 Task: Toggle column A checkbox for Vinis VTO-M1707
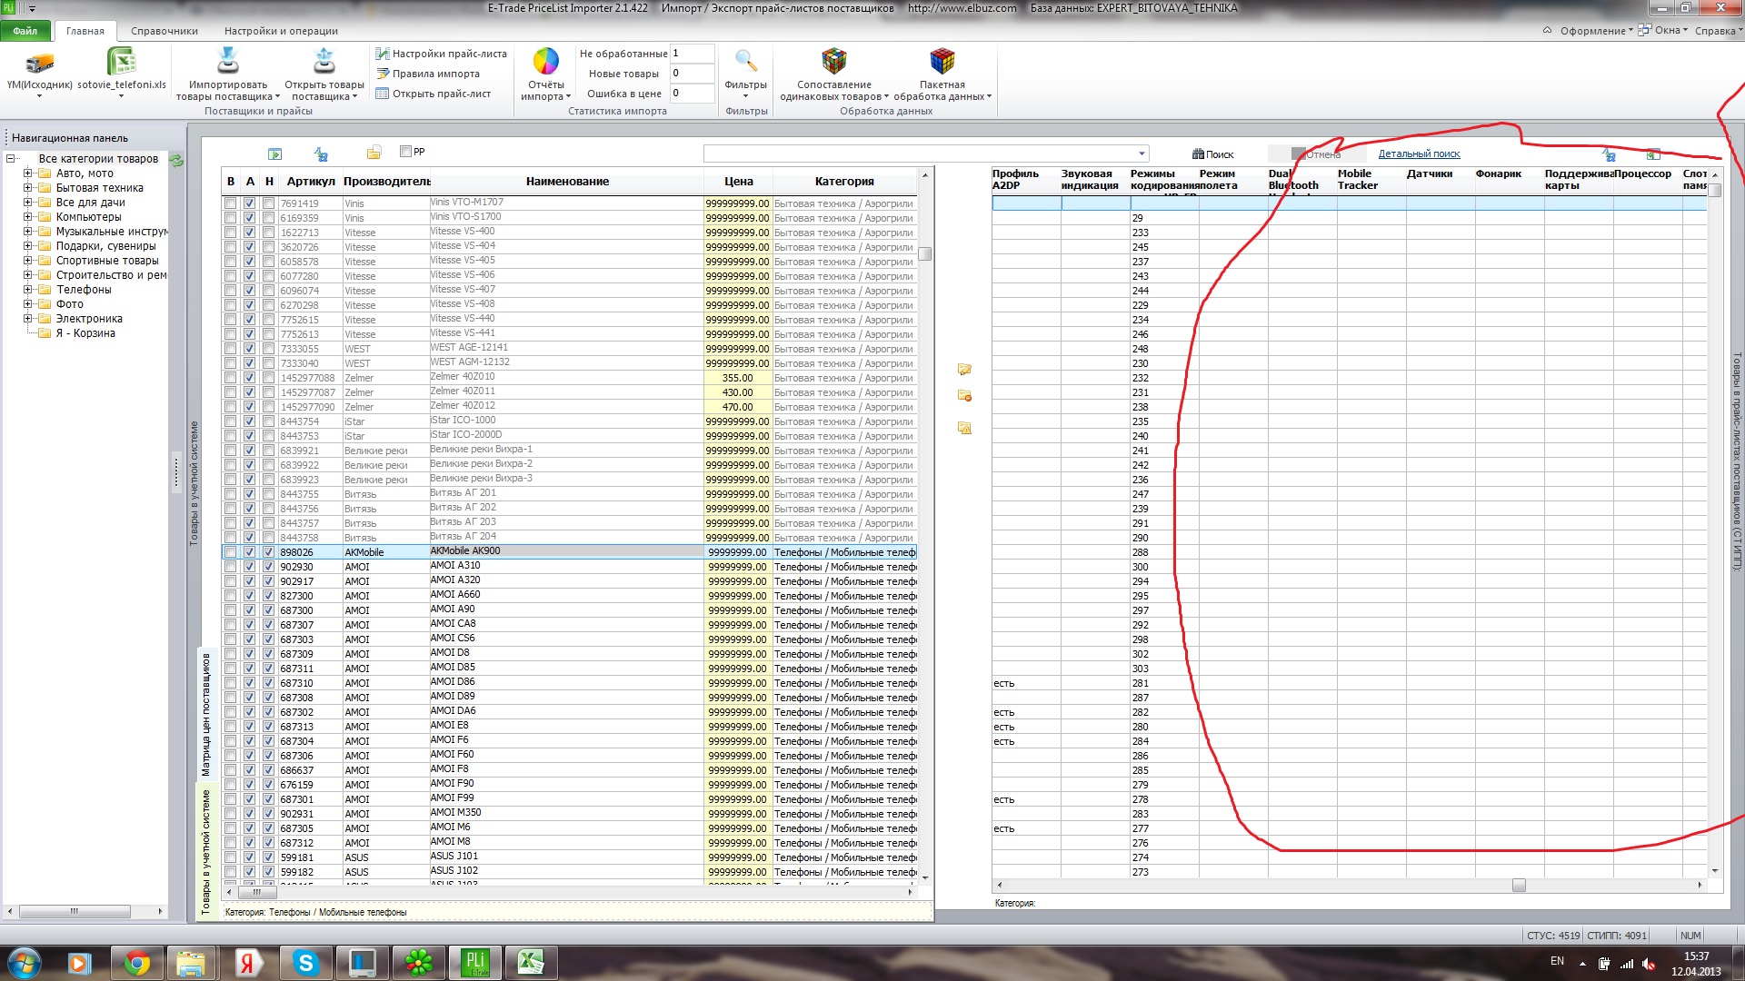[x=249, y=203]
